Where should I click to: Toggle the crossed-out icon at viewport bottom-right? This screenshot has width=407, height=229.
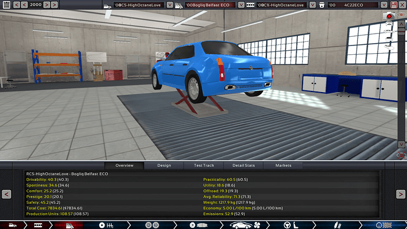tap(401, 155)
